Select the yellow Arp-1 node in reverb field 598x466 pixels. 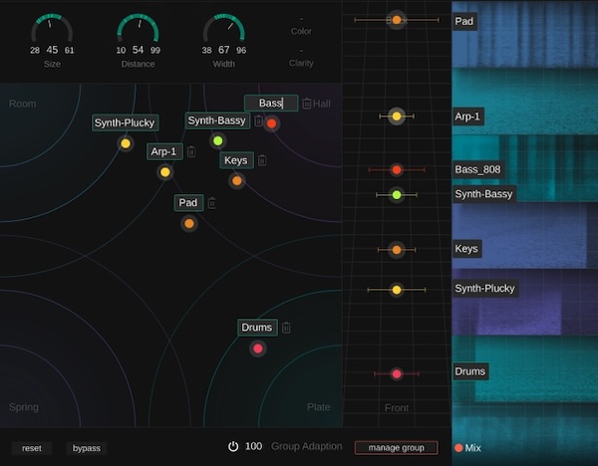pyautogui.click(x=165, y=172)
